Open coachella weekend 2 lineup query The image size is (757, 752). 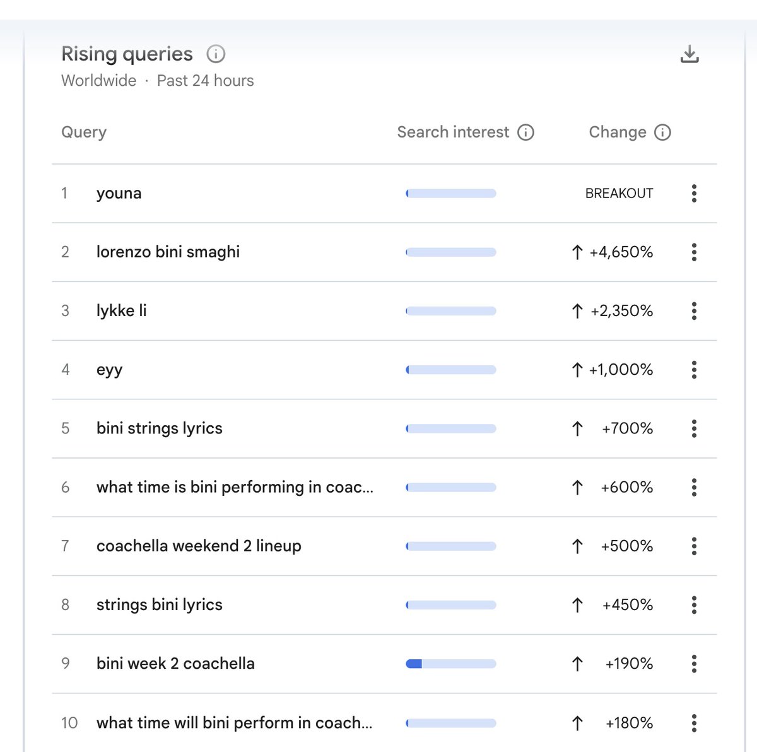[199, 546]
